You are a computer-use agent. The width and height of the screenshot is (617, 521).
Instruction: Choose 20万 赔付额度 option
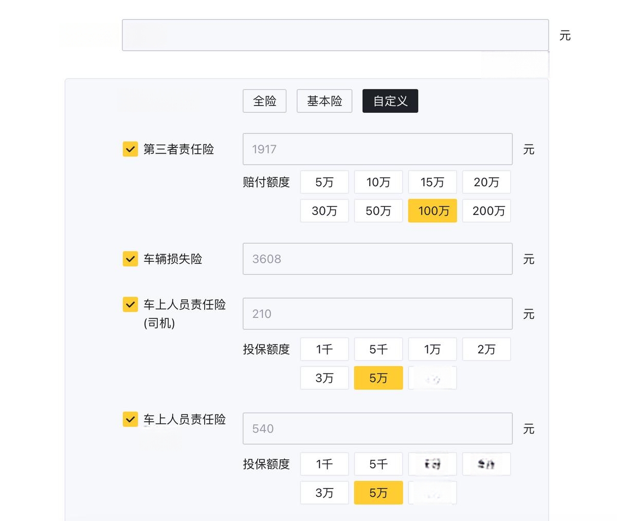pos(486,182)
